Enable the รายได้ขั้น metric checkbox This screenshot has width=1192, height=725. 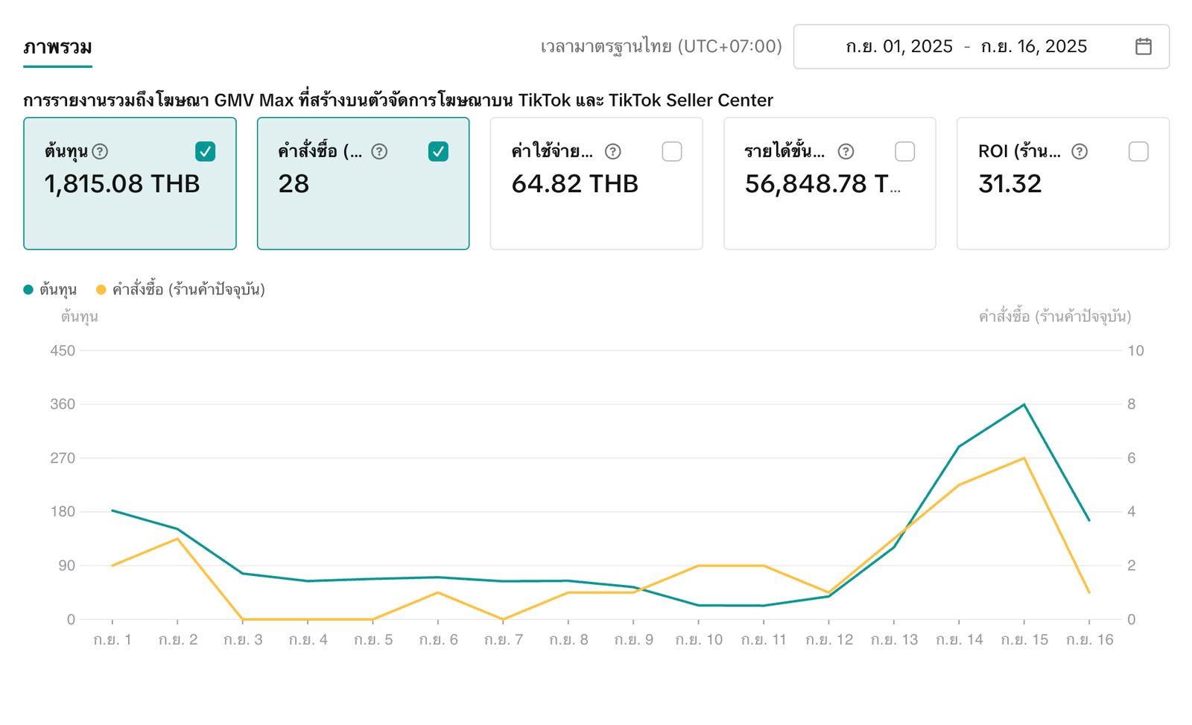tap(904, 151)
